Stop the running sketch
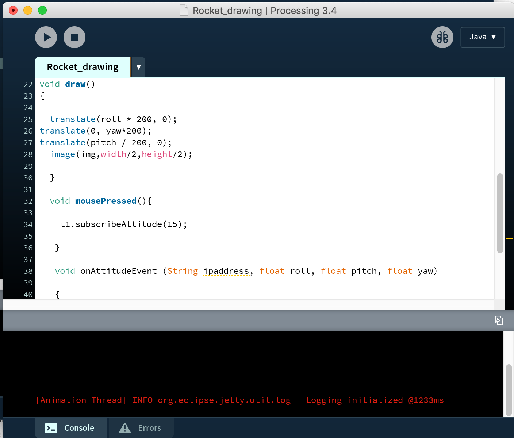 [x=74, y=37]
